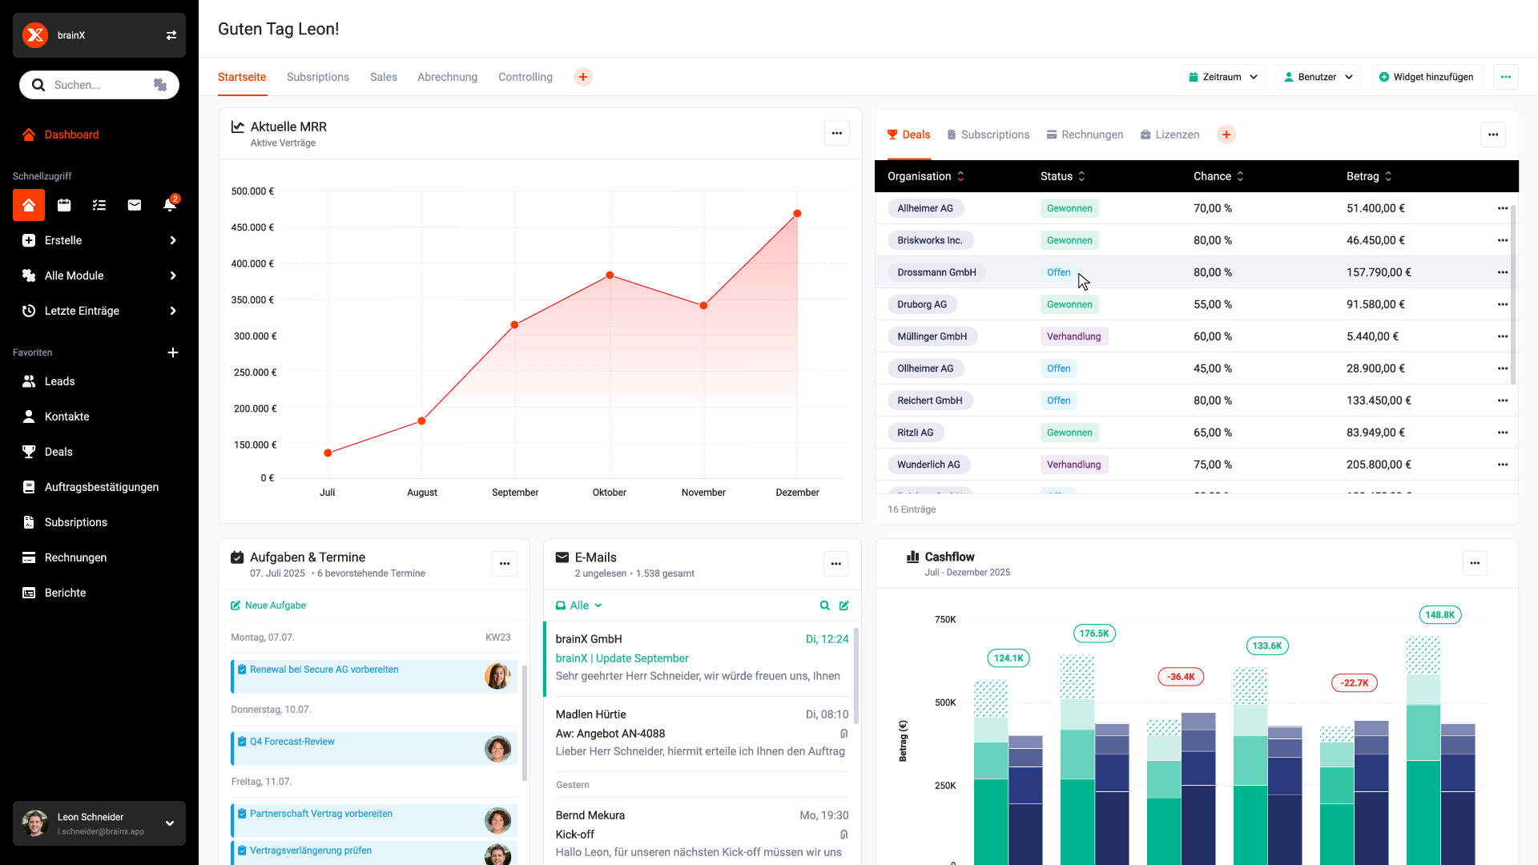Click the attachment icon on Angebot AN-4088 email
The width and height of the screenshot is (1538, 865).
click(844, 734)
